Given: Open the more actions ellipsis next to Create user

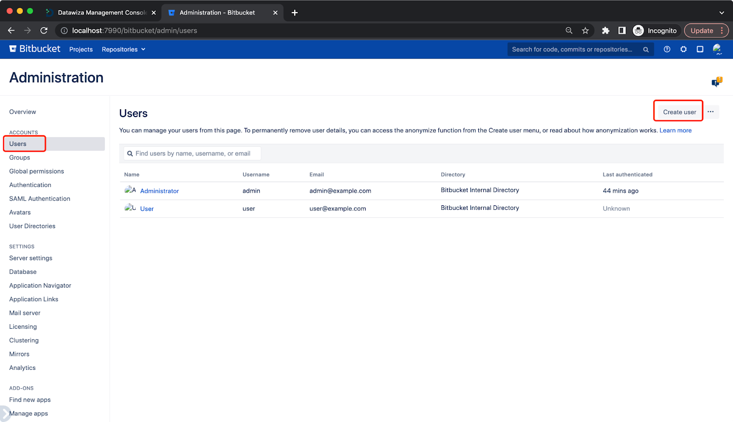Looking at the screenshot, I should tap(711, 112).
